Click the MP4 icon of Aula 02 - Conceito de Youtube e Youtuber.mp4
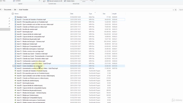 click(x=15, y=19)
